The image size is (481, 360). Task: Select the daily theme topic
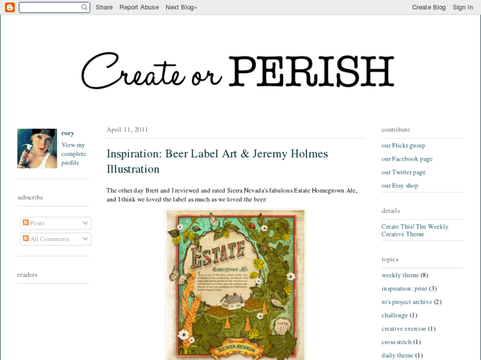[397, 355]
